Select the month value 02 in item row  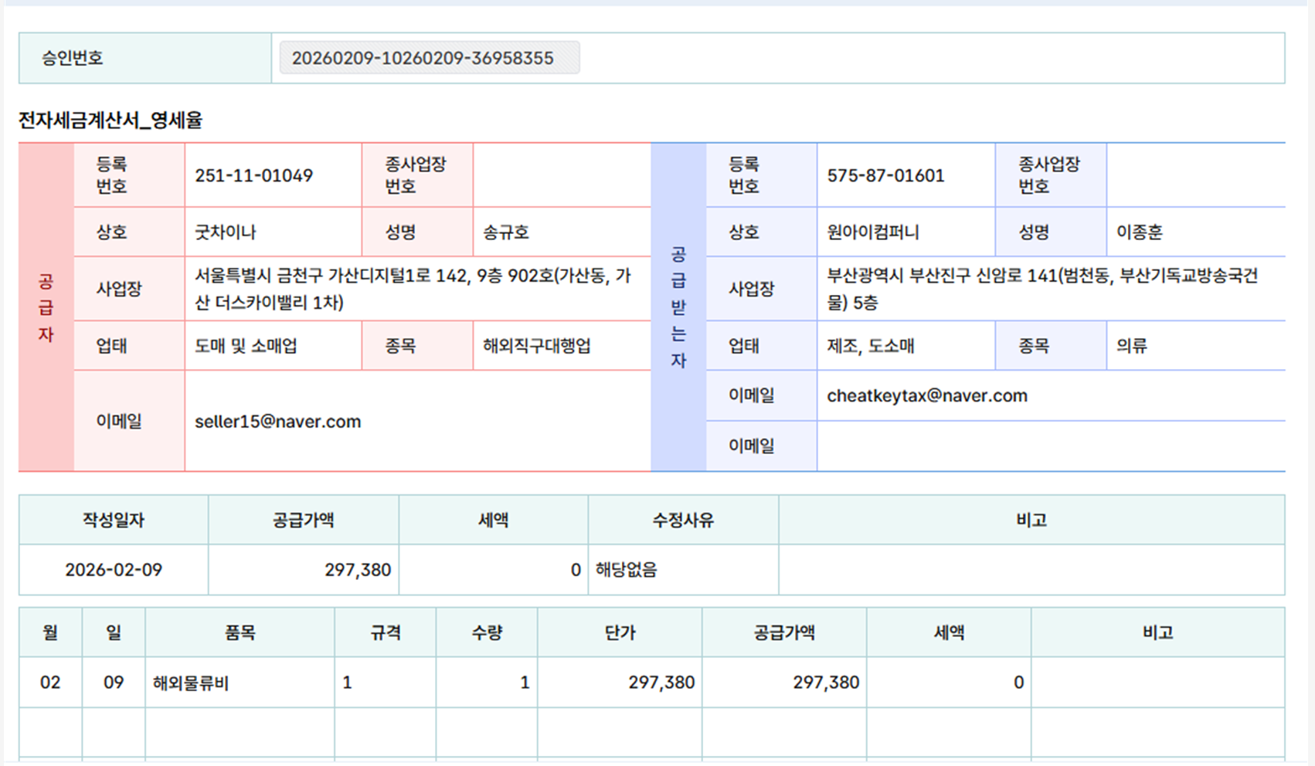point(50,683)
